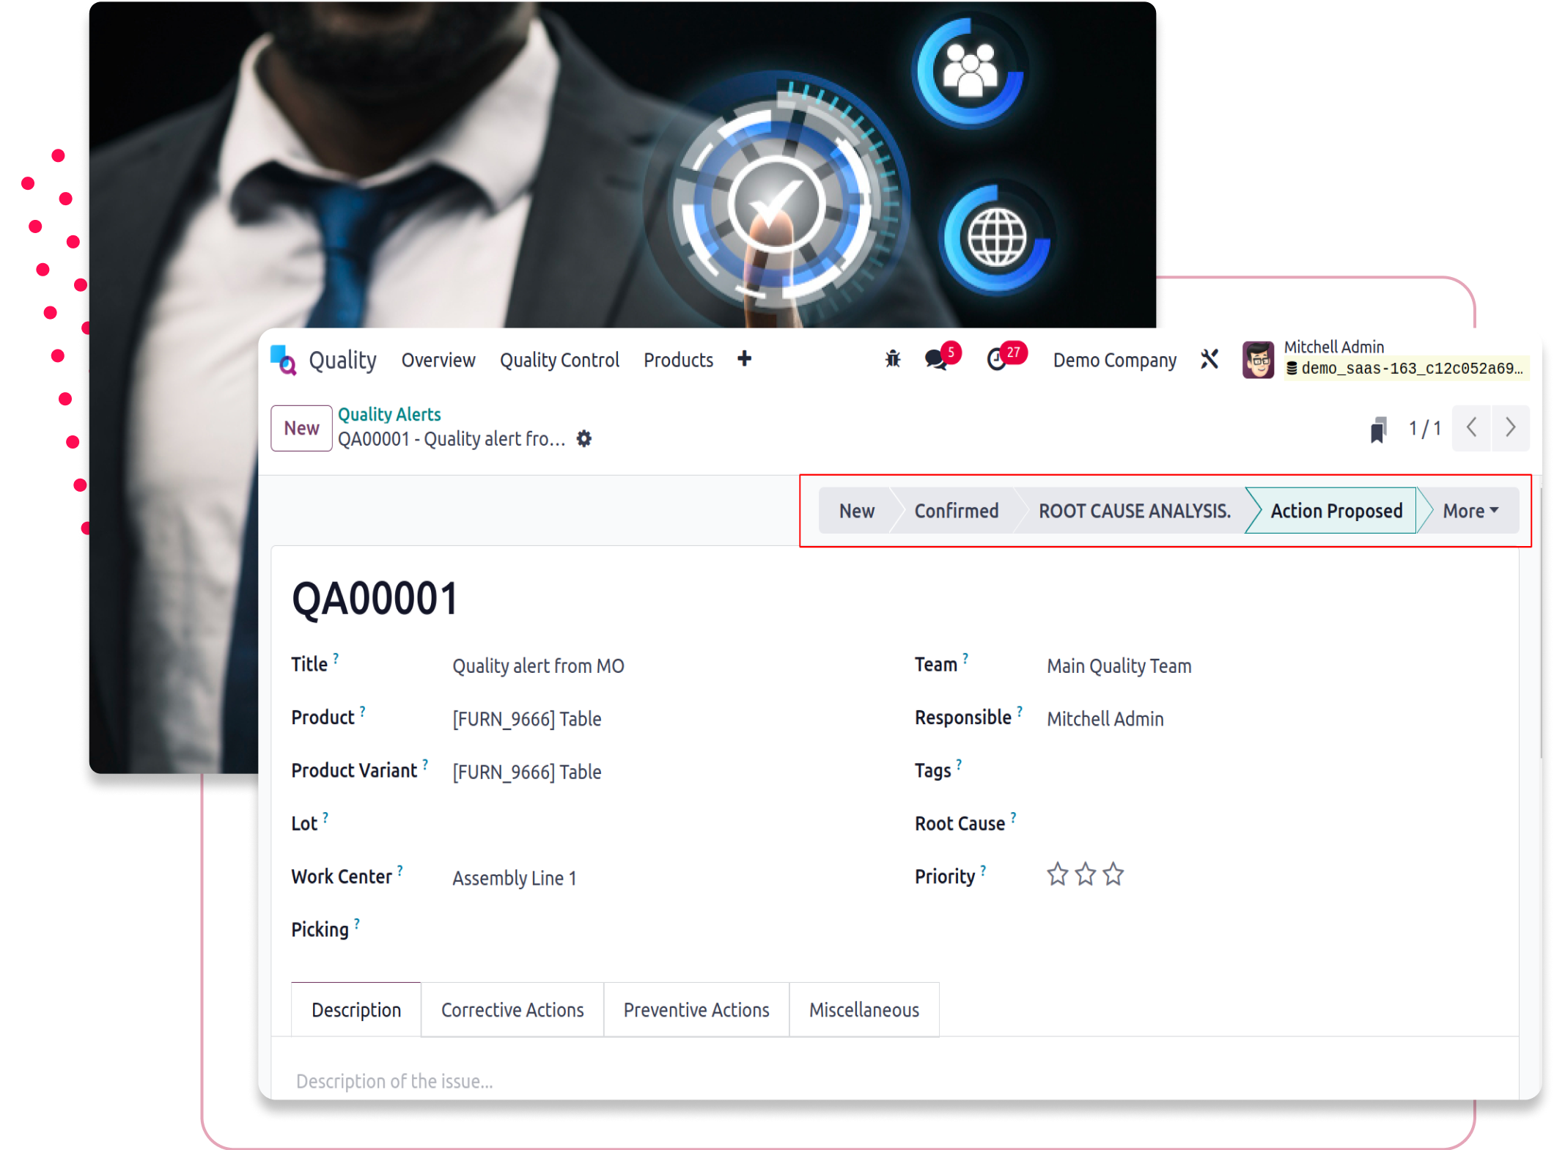Image resolution: width=1554 pixels, height=1150 pixels.
Task: Click the bookmark/flag icon top right
Action: point(1377,429)
